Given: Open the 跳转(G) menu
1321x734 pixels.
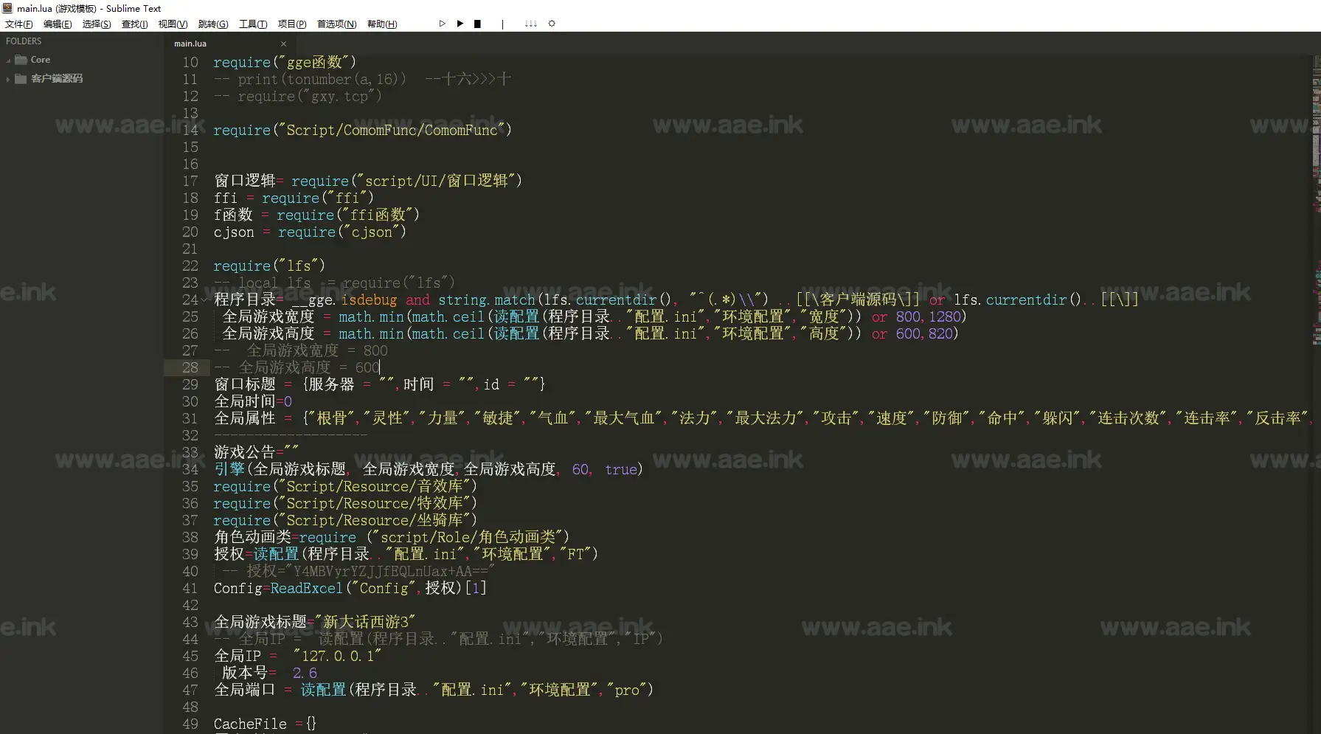Looking at the screenshot, I should 213,24.
